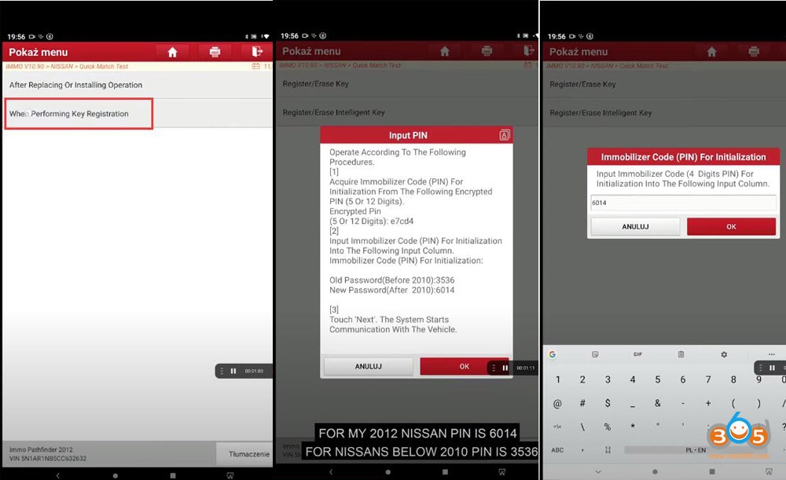The height and width of the screenshot is (480, 786).
Task: Tap OK in the Immobilizer Code dialog
Action: coord(731,226)
